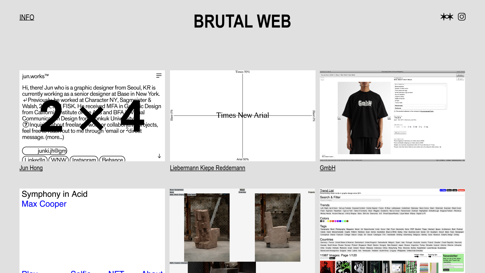This screenshot has width=485, height=273.
Task: Open the Liebermann Kiepe Reddemann caption link
Action: click(x=207, y=168)
